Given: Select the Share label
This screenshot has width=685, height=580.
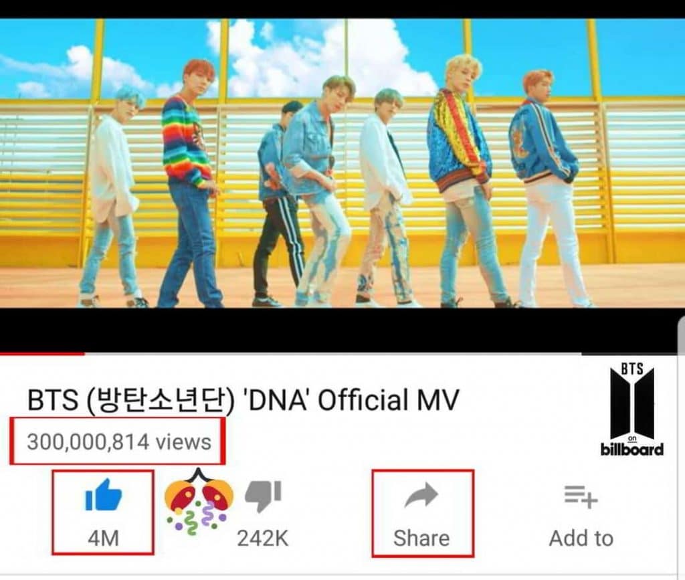Looking at the screenshot, I should 421,538.
